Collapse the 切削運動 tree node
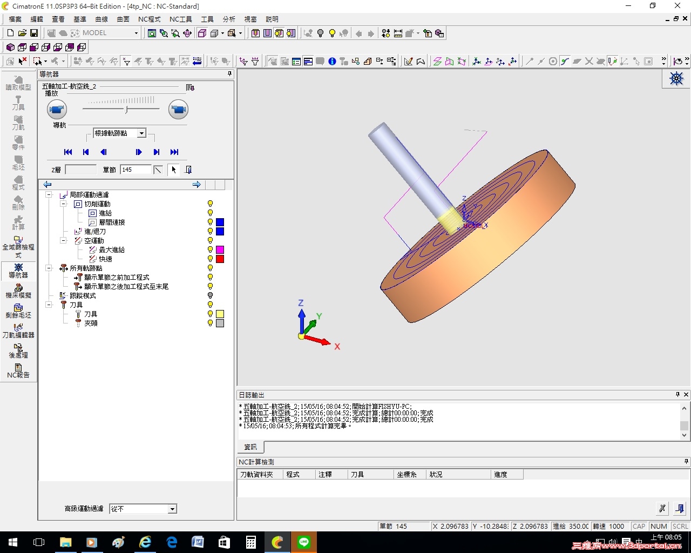This screenshot has height=553, width=691. [x=63, y=204]
